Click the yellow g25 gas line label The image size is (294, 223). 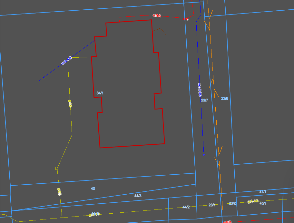click(x=59, y=192)
